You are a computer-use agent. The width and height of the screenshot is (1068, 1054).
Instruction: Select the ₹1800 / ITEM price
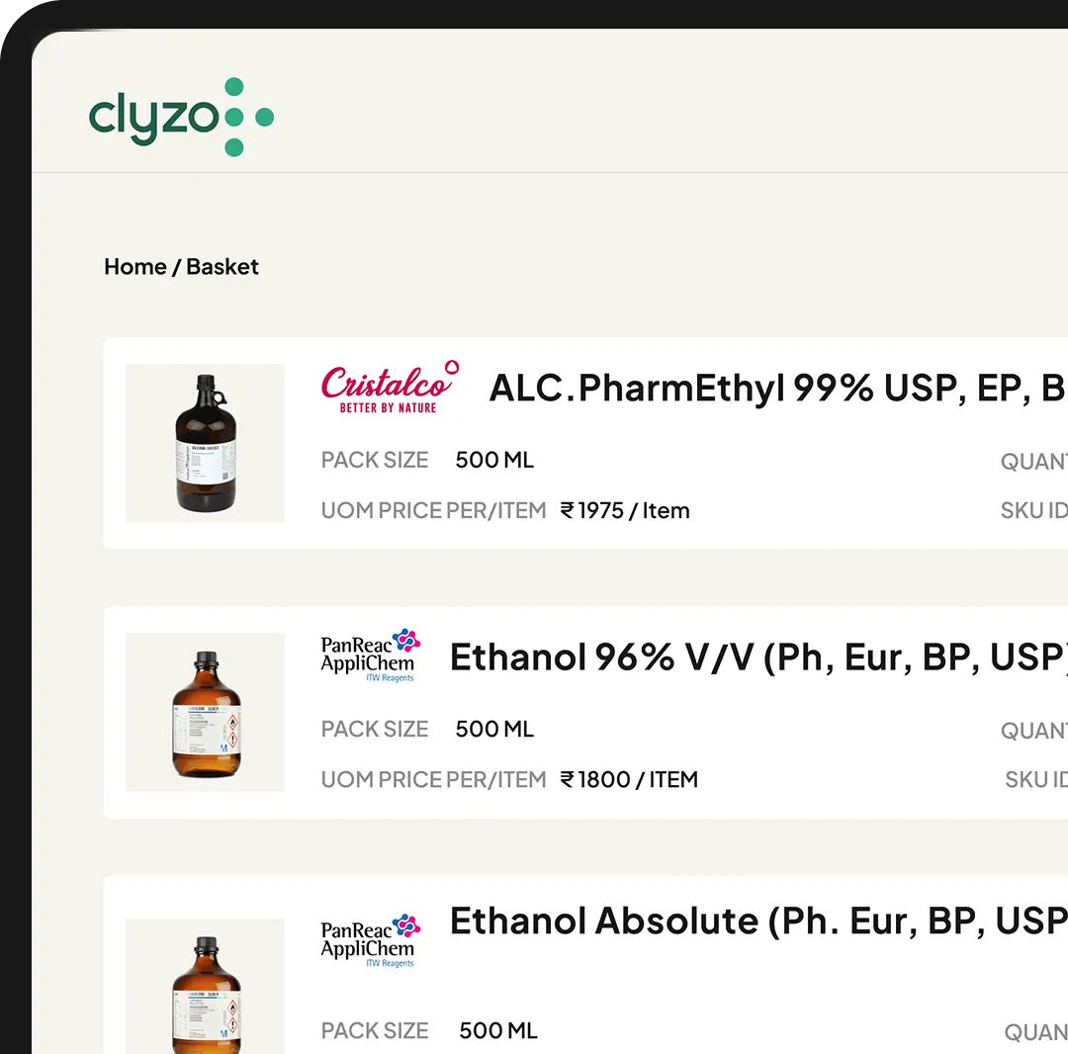point(629,779)
